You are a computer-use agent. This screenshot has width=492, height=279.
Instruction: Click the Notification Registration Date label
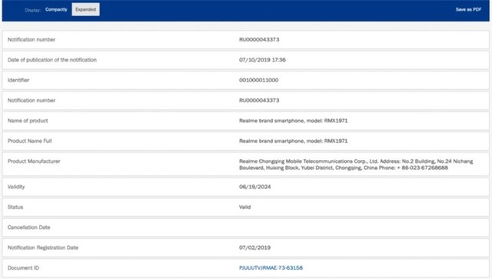(43, 247)
